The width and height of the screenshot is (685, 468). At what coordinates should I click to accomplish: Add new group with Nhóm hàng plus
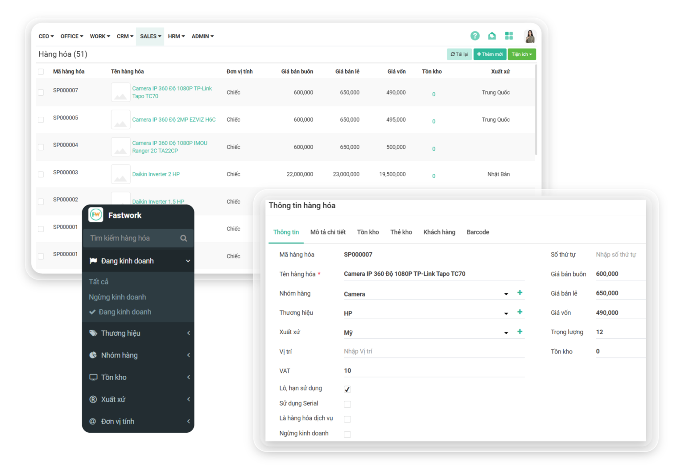tap(520, 293)
